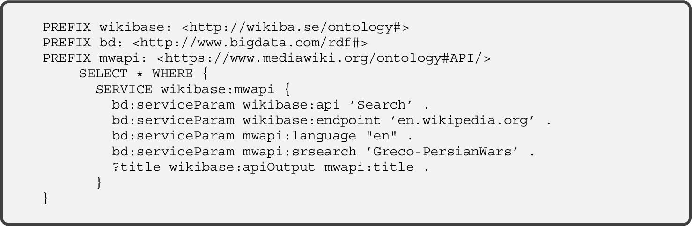The image size is (692, 226).
Task: Click the PREFIX wikibase declaration line
Action: click(226, 28)
